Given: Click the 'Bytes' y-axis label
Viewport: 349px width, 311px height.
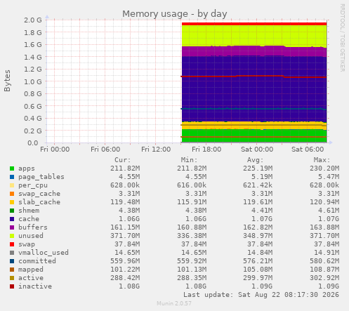Looking at the screenshot, I should (x=7, y=81).
